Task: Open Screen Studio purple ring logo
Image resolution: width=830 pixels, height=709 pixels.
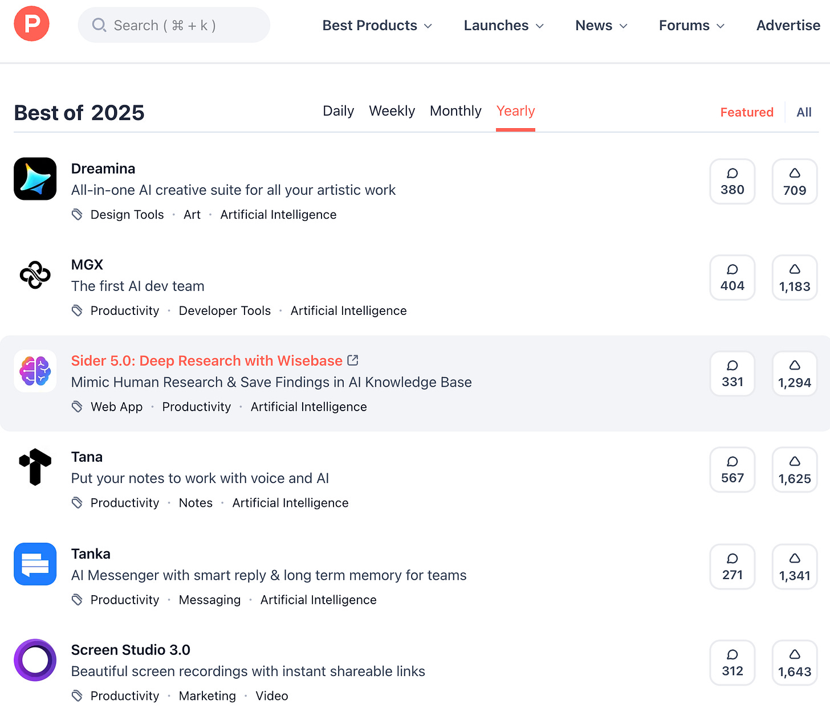Action: 35,660
